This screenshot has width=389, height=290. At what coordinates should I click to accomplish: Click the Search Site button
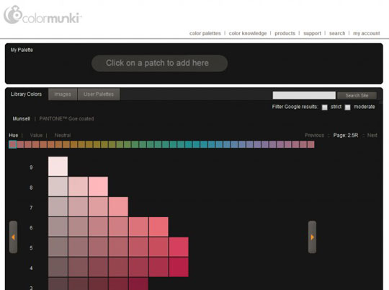(x=357, y=95)
